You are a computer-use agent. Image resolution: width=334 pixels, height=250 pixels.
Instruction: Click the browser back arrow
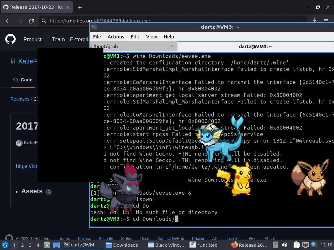(x=8, y=21)
